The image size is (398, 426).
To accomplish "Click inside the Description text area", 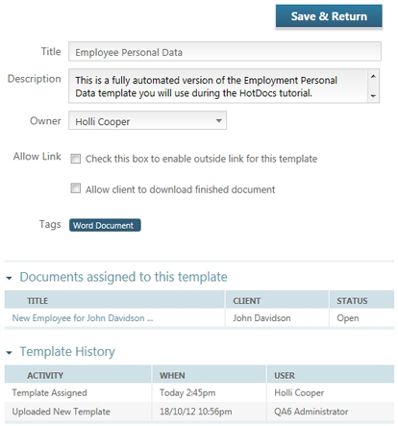I will [x=218, y=86].
